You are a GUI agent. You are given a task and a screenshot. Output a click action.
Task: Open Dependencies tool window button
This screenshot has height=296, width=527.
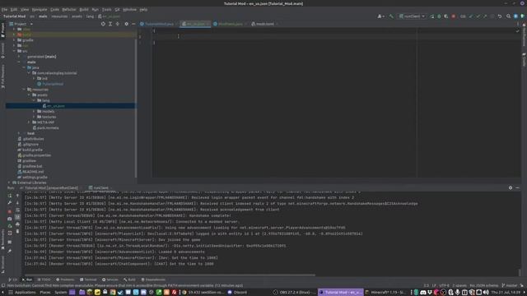coord(153,280)
